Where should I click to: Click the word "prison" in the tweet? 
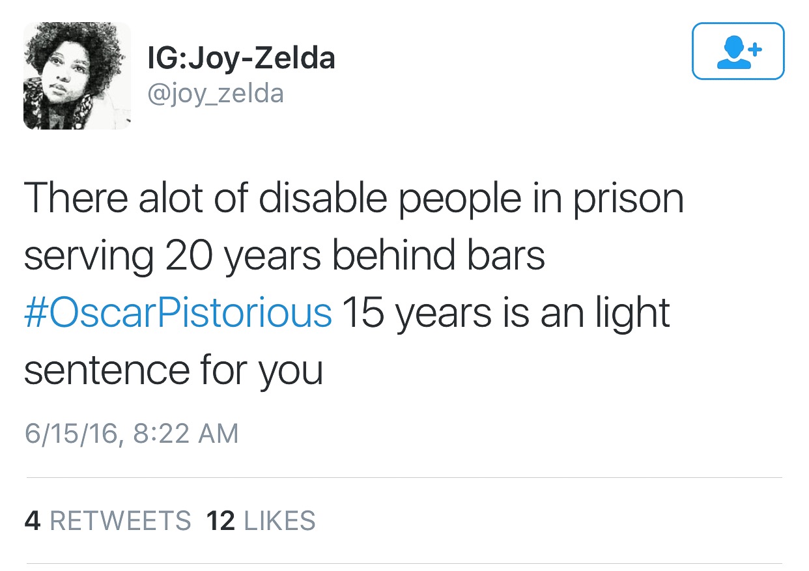tap(628, 198)
